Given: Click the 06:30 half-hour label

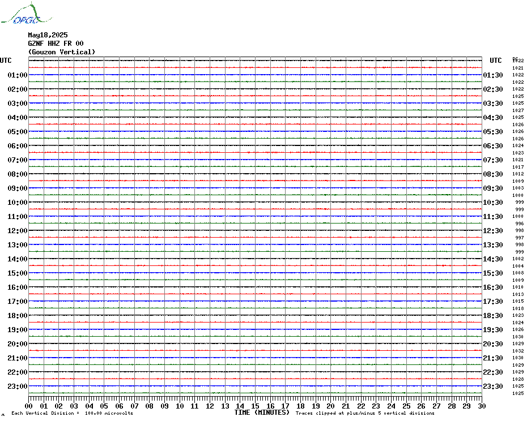Looking at the screenshot, I should 493,145.
